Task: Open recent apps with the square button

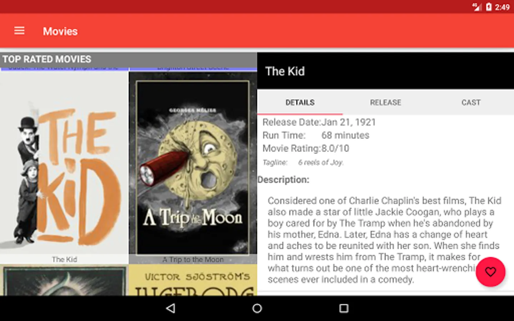Action: (343, 308)
